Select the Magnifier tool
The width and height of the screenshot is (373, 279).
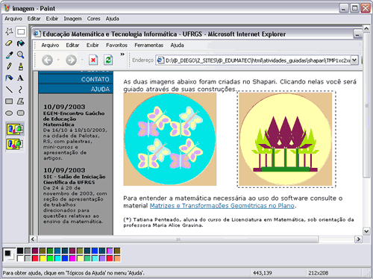pyautogui.click(x=21, y=55)
